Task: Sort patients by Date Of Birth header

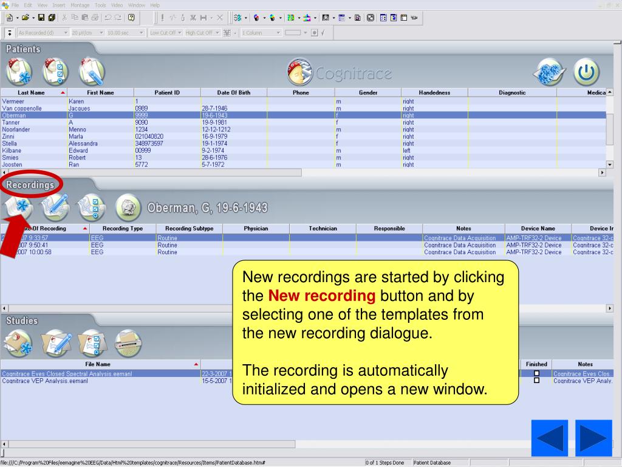Action: pos(234,92)
